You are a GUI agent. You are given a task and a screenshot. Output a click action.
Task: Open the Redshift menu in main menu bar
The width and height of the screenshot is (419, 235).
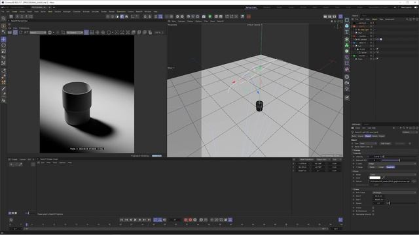pyautogui.click(x=139, y=12)
